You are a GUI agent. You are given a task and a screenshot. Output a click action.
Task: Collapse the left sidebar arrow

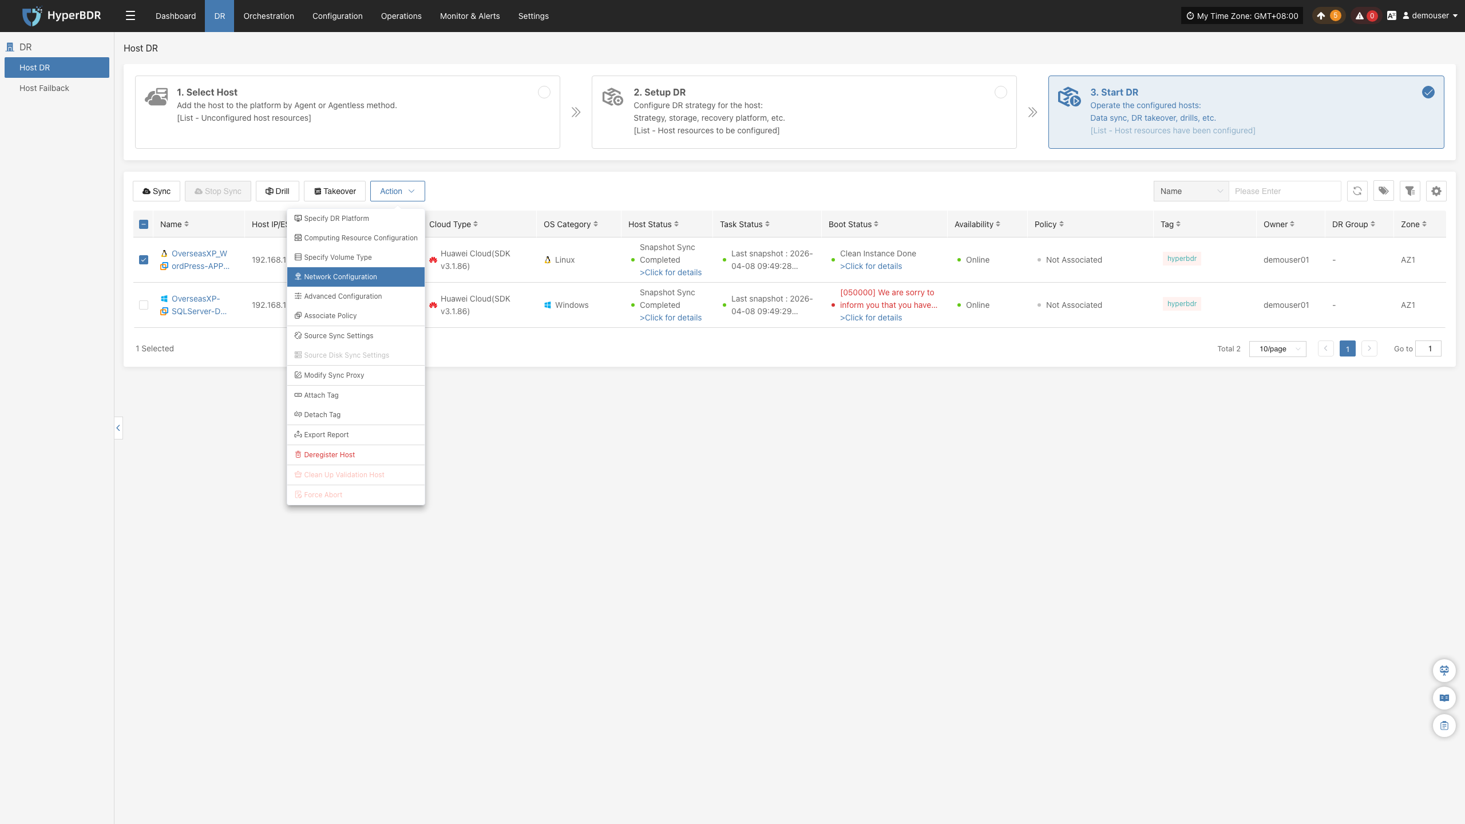[118, 428]
